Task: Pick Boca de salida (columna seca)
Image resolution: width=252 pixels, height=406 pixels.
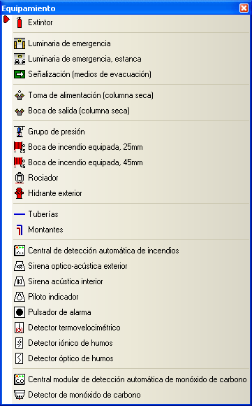Action: (x=131, y=111)
